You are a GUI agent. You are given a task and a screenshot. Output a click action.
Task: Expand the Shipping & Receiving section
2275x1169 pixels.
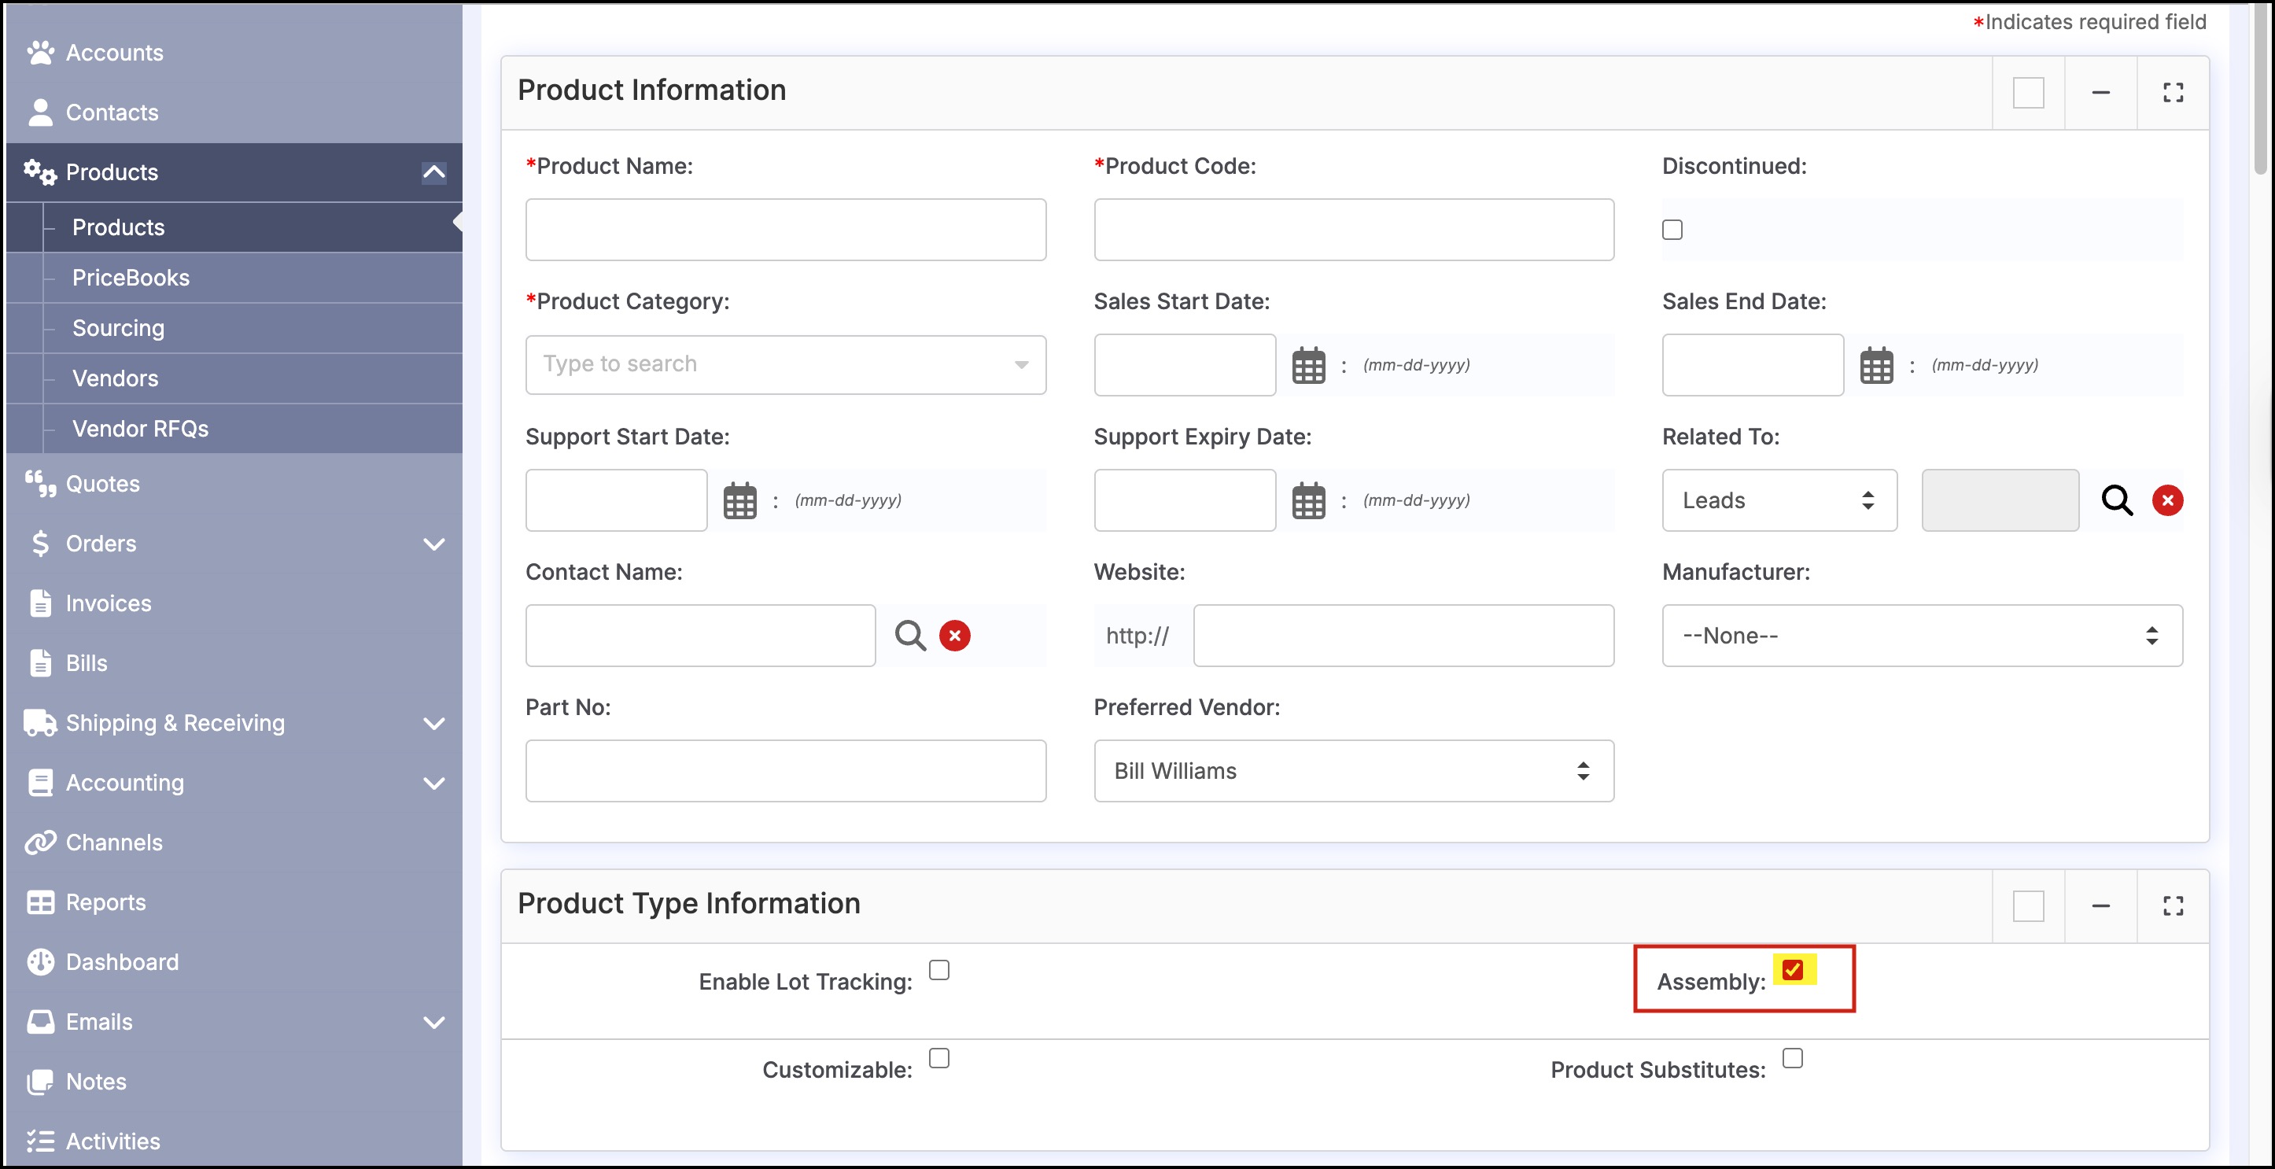click(433, 723)
